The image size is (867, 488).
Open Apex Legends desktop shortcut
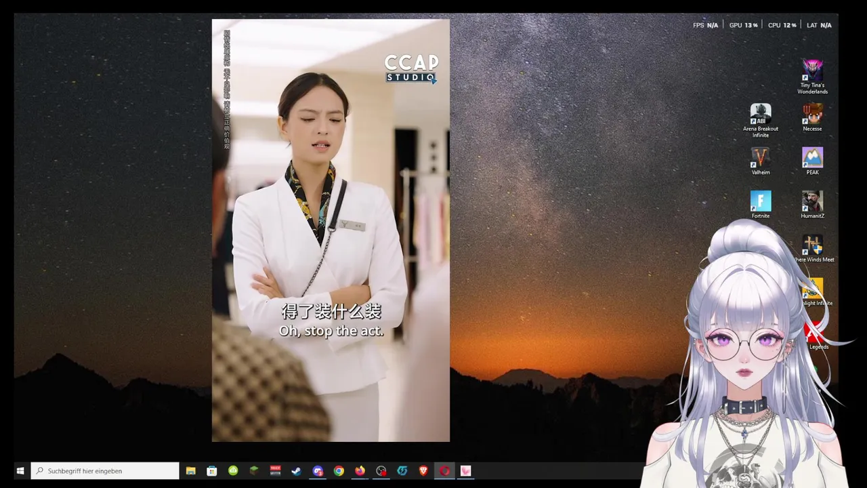(815, 336)
